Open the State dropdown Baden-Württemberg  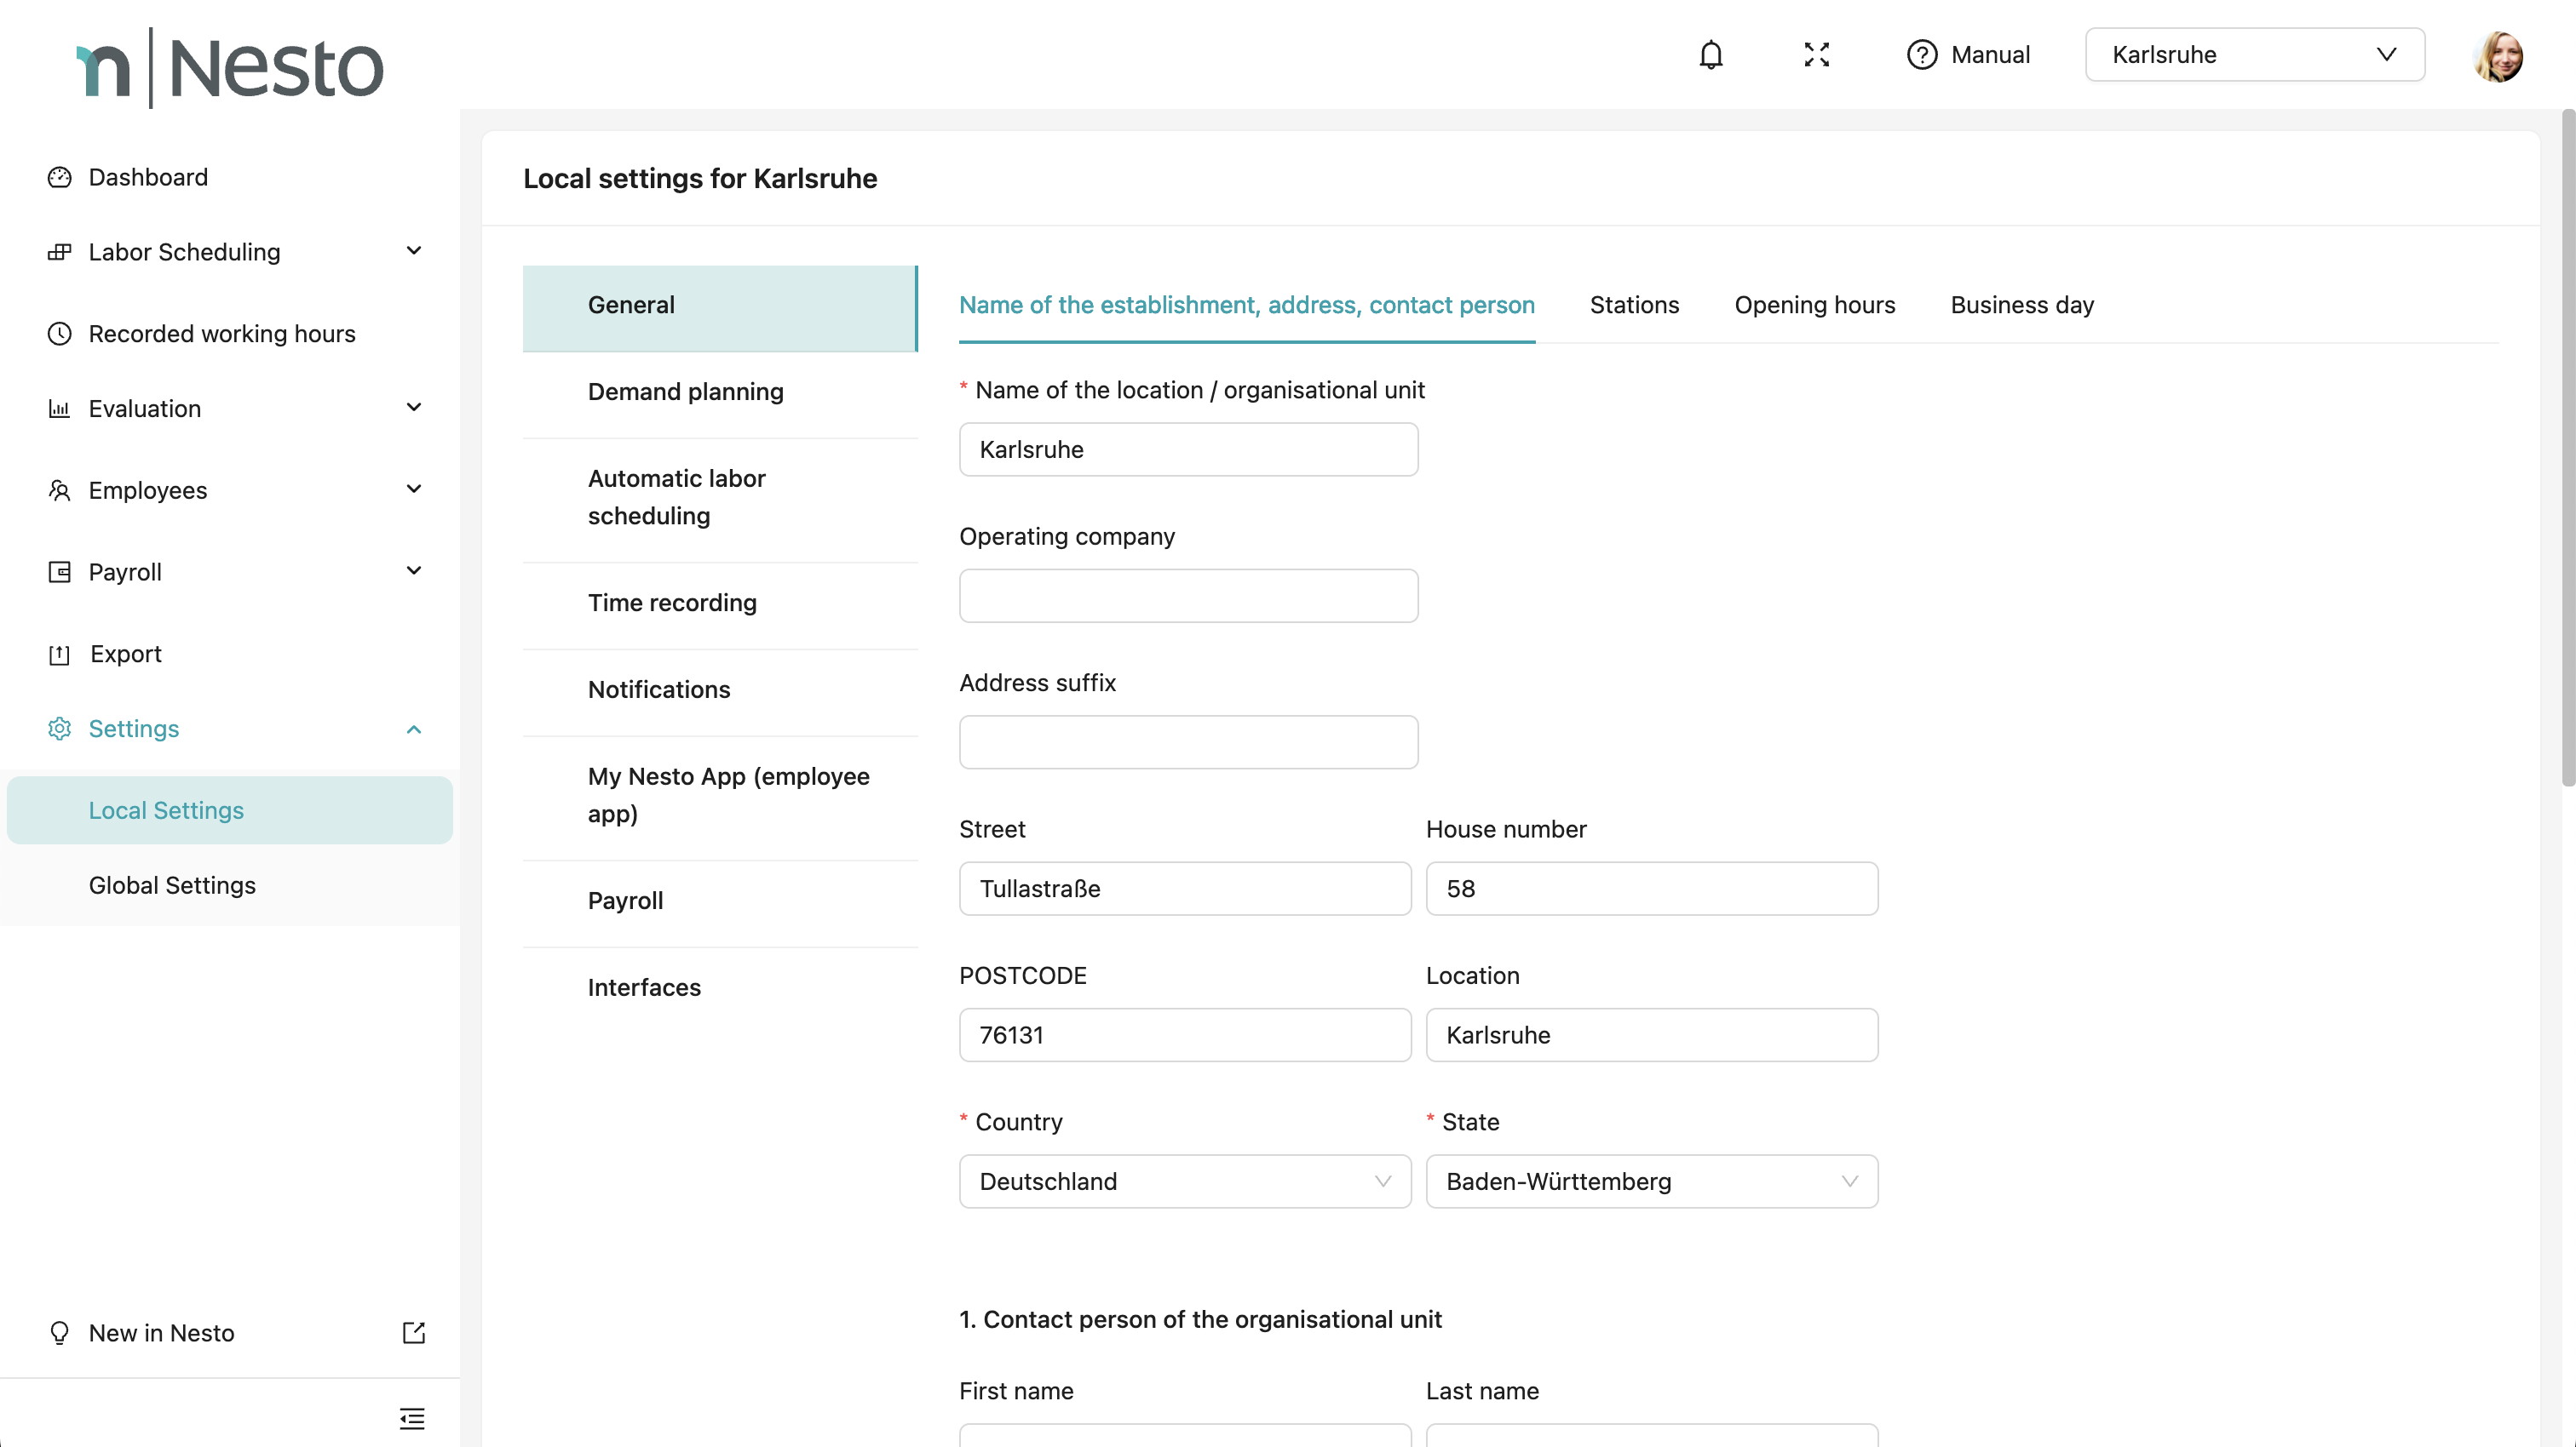[1651, 1181]
